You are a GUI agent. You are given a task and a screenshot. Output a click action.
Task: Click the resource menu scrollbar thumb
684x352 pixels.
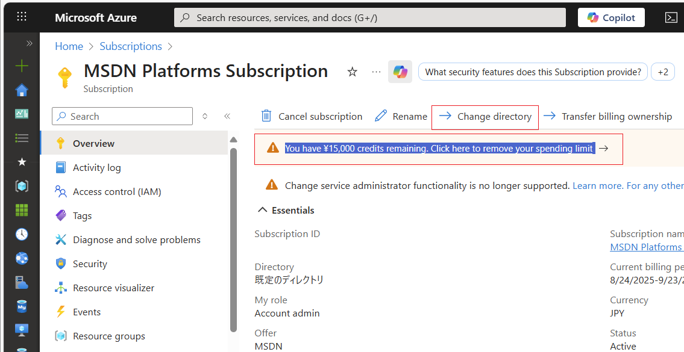[233, 240]
